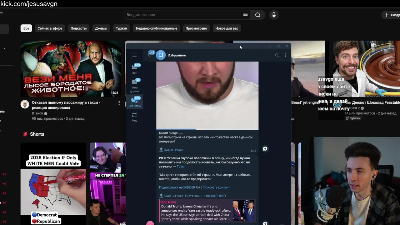
Task: Click the Создать plus button
Action: (391, 15)
